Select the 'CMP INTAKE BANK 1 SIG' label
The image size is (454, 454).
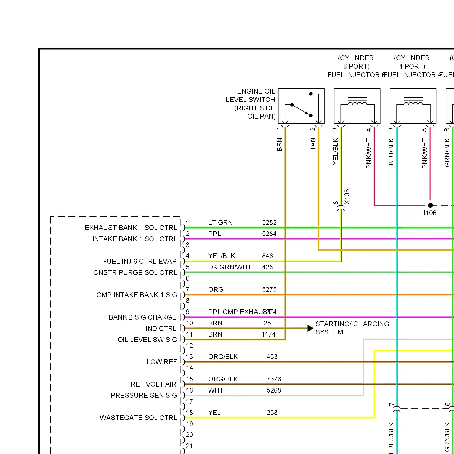click(137, 295)
